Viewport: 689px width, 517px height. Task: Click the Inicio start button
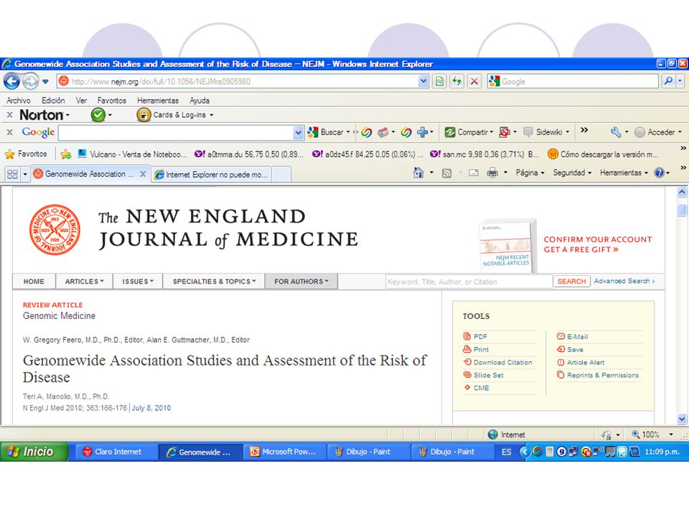(x=34, y=452)
